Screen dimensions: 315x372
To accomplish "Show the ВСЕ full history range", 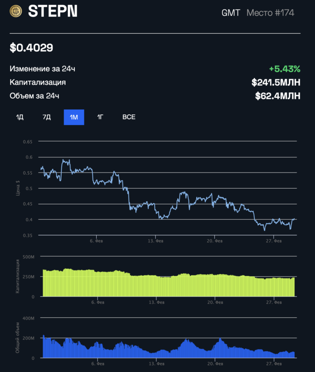I will coord(129,117).
